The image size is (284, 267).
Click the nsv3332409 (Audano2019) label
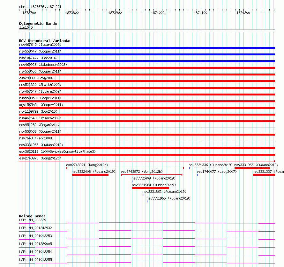153,178
